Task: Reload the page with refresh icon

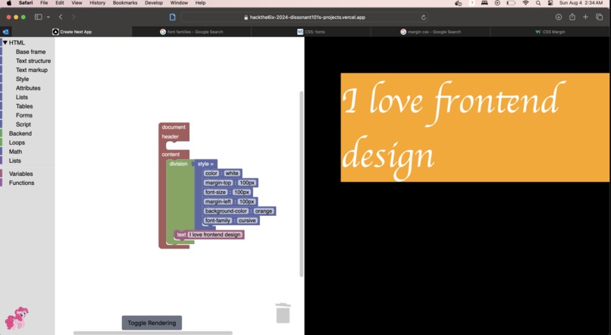Action: (x=423, y=17)
